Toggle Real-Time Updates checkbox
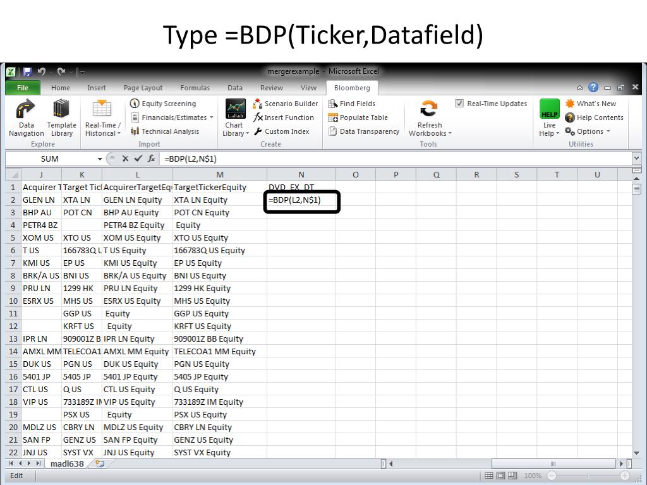Screen dimensions: 647x485 tap(459, 104)
